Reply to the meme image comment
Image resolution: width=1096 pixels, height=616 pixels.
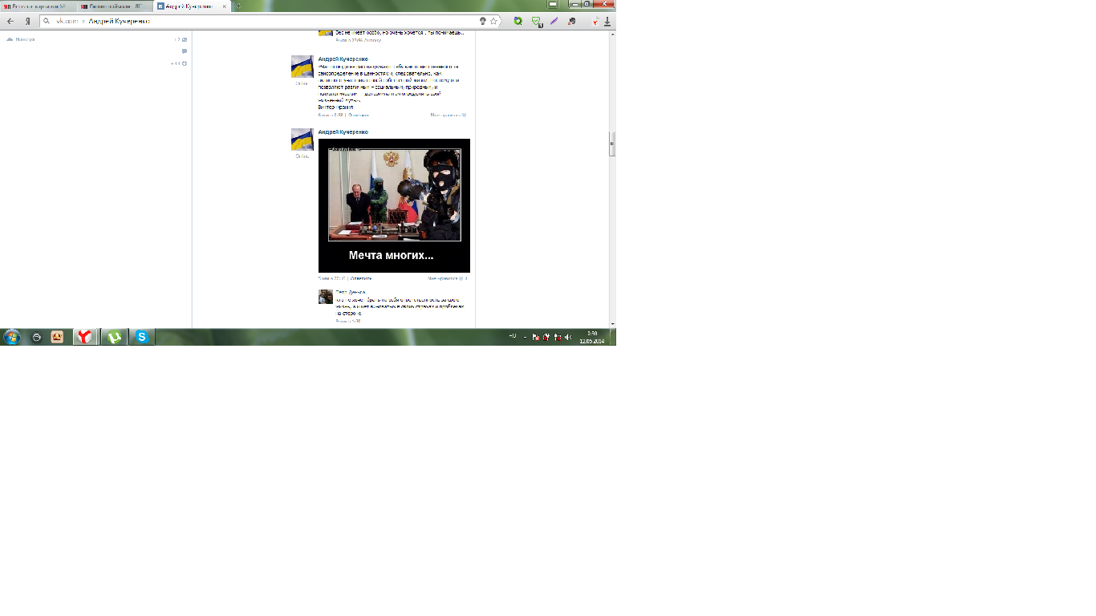pos(361,278)
